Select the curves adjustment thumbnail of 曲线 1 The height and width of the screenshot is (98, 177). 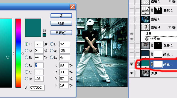[x=145, y=10]
